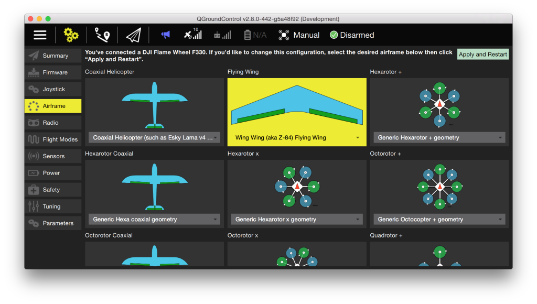Open the Plan view waypoint icon
This screenshot has height=304, width=537.
tap(102, 35)
